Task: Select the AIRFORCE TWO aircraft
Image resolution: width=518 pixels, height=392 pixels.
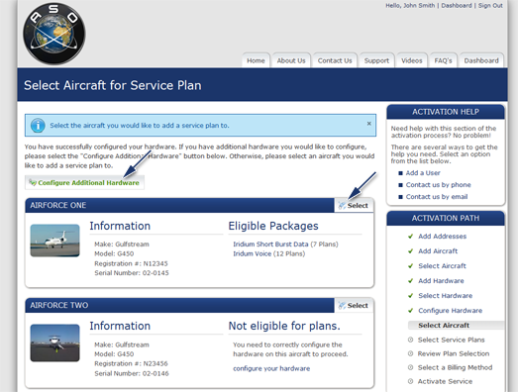Action: click(x=354, y=306)
